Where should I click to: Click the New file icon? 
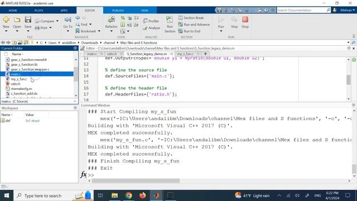(6, 20)
